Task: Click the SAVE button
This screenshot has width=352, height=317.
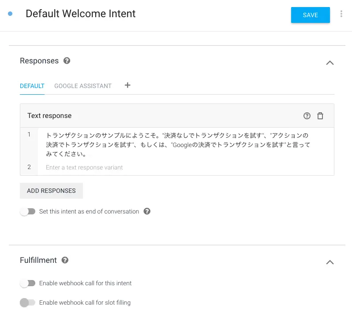Action: click(310, 15)
